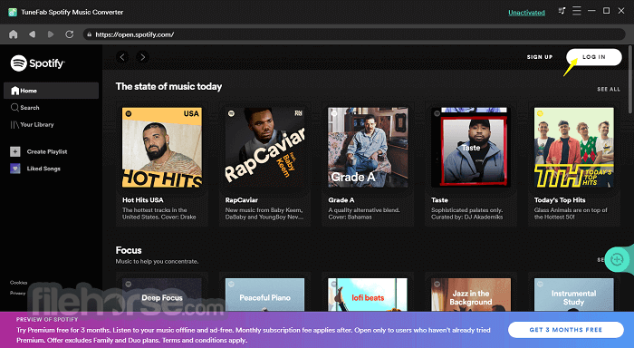
Task: Click the Curated by: DJ Akademiks description
Action: click(467, 217)
